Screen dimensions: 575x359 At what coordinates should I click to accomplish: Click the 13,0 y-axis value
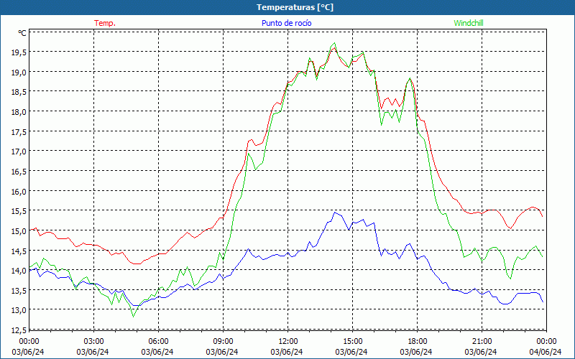[19, 310]
